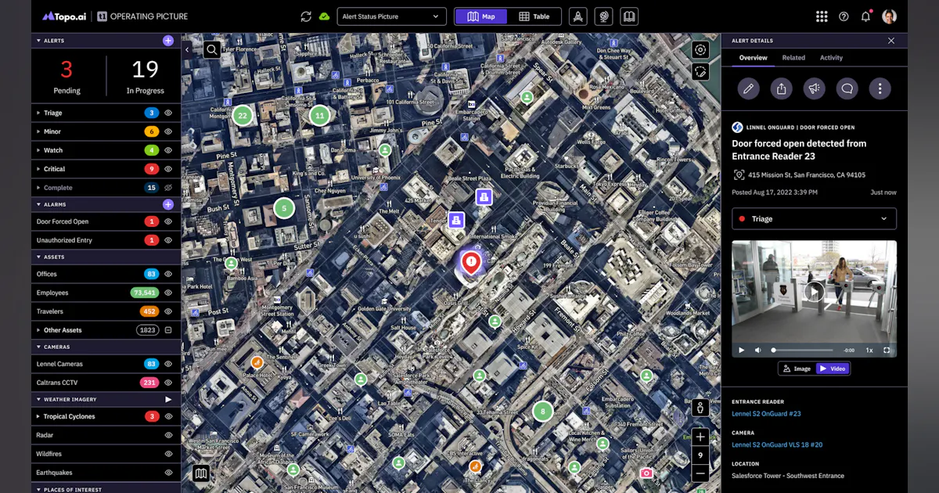This screenshot has width=939, height=493.
Task: Switch media to Image
Action: pos(797,369)
